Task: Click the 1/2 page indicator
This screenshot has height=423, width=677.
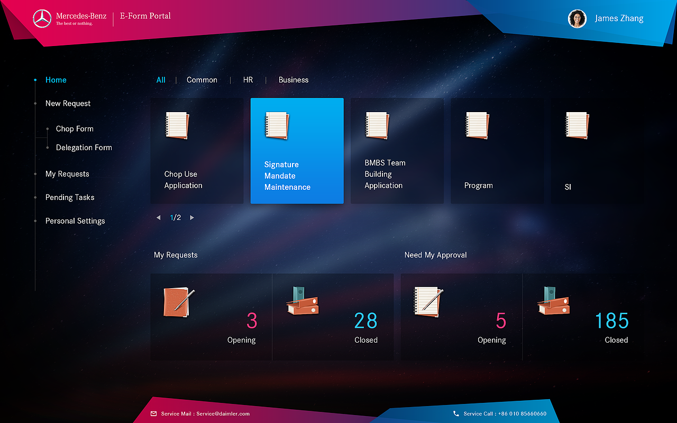Action: click(x=176, y=218)
